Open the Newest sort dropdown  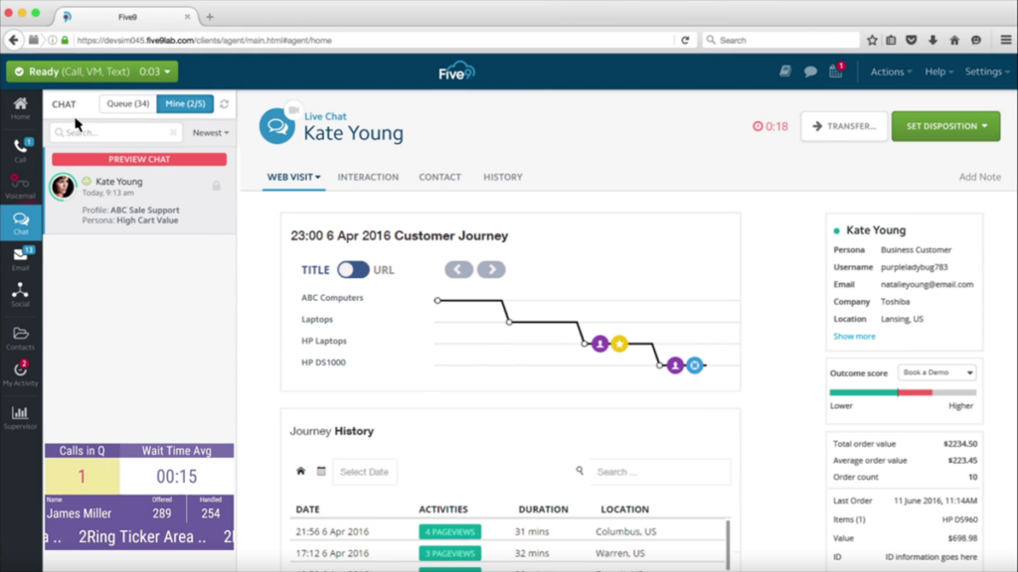tap(211, 132)
